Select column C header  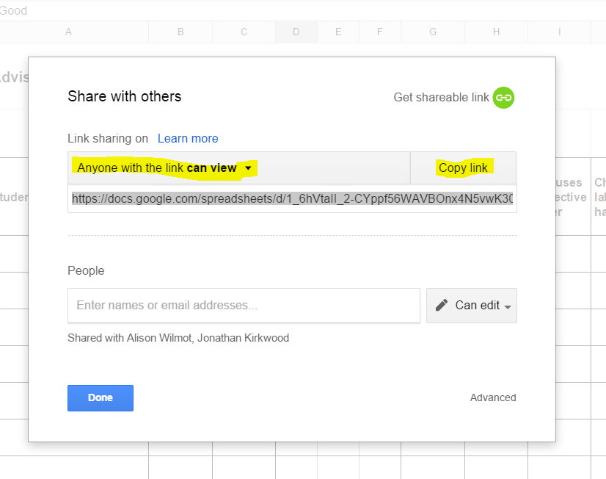click(244, 32)
